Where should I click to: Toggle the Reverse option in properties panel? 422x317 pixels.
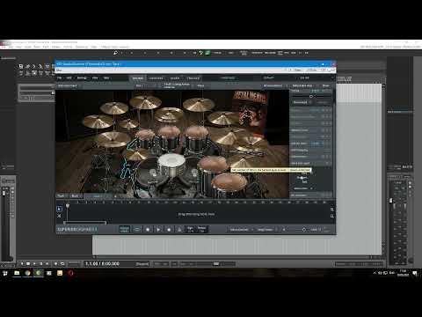(x=300, y=102)
